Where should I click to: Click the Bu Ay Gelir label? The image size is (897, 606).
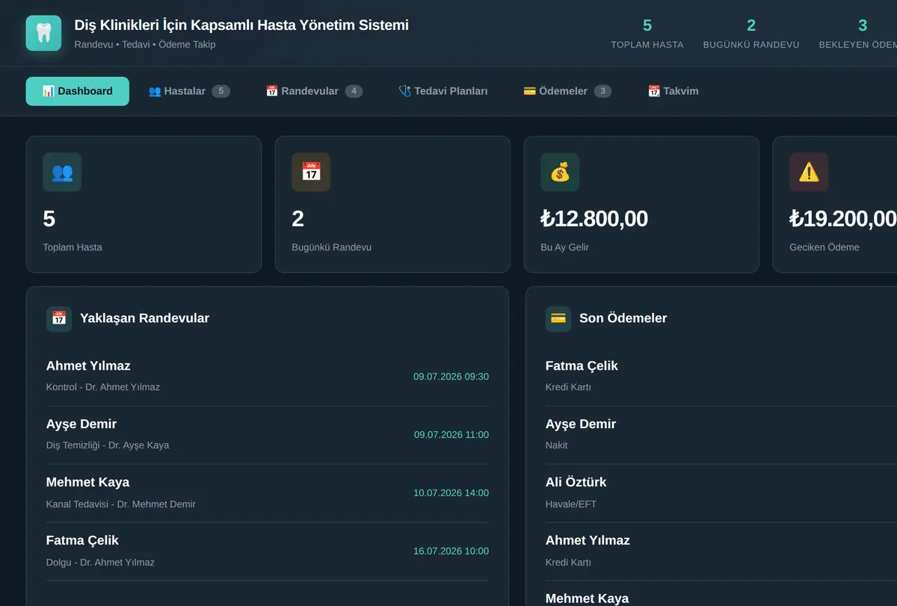click(564, 247)
